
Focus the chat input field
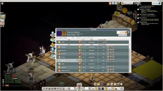pyautogui.click(x=20, y=85)
